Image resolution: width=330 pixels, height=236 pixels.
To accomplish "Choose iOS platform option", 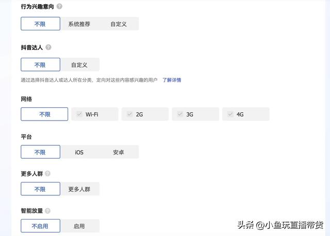I will pyautogui.click(x=79, y=152).
